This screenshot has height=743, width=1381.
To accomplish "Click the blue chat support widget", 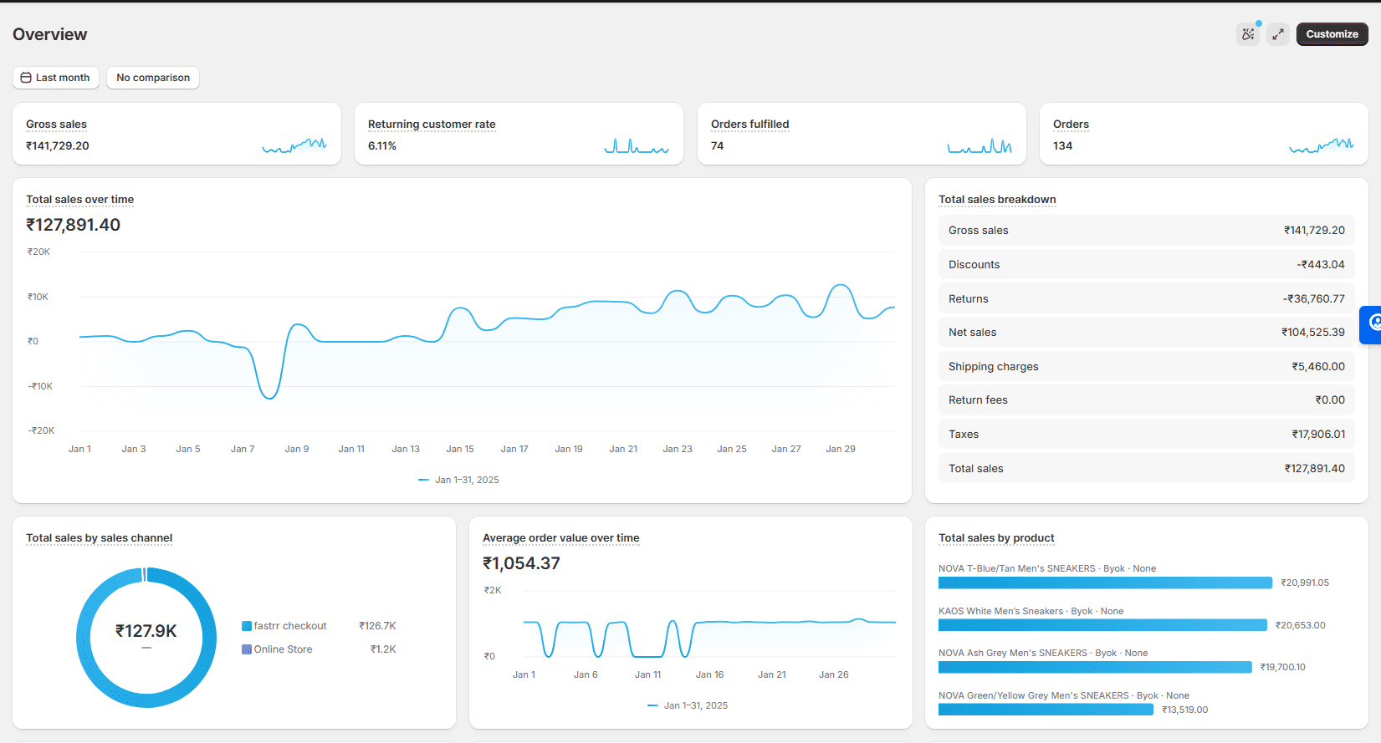I will (1372, 324).
